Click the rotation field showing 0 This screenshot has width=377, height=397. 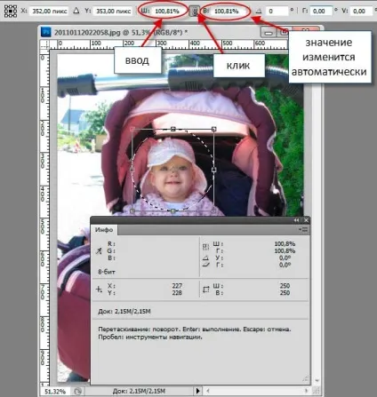point(277,12)
